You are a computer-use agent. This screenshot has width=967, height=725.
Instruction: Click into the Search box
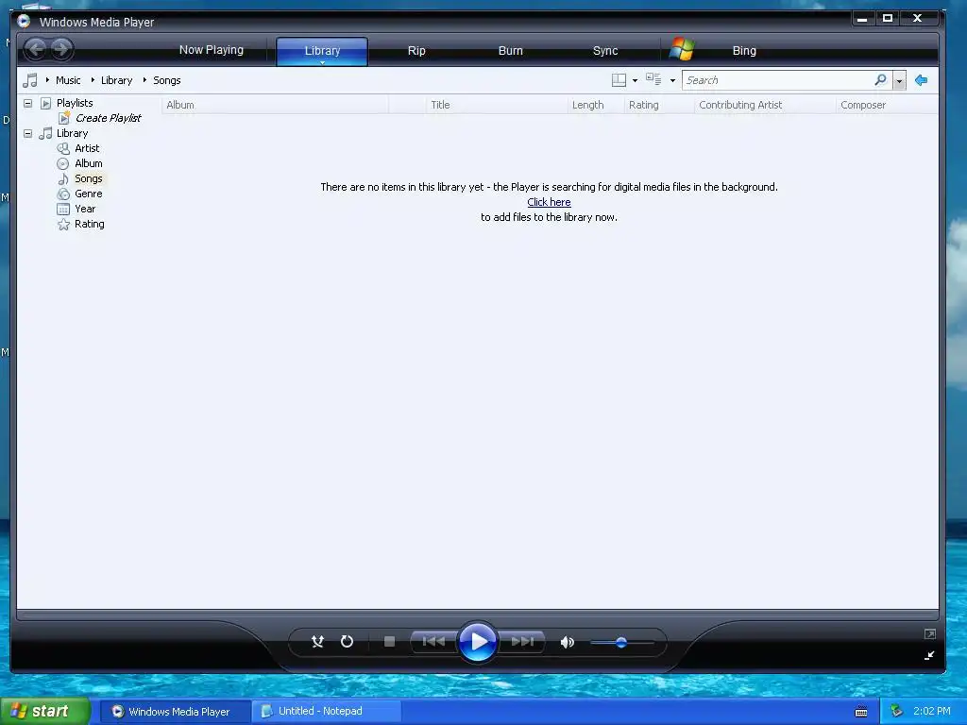point(777,80)
